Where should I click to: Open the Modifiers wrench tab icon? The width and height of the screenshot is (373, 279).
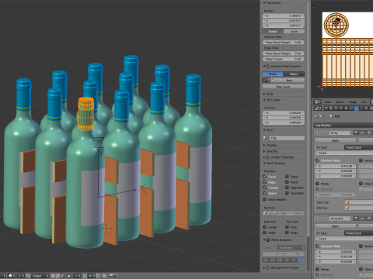coord(357,108)
